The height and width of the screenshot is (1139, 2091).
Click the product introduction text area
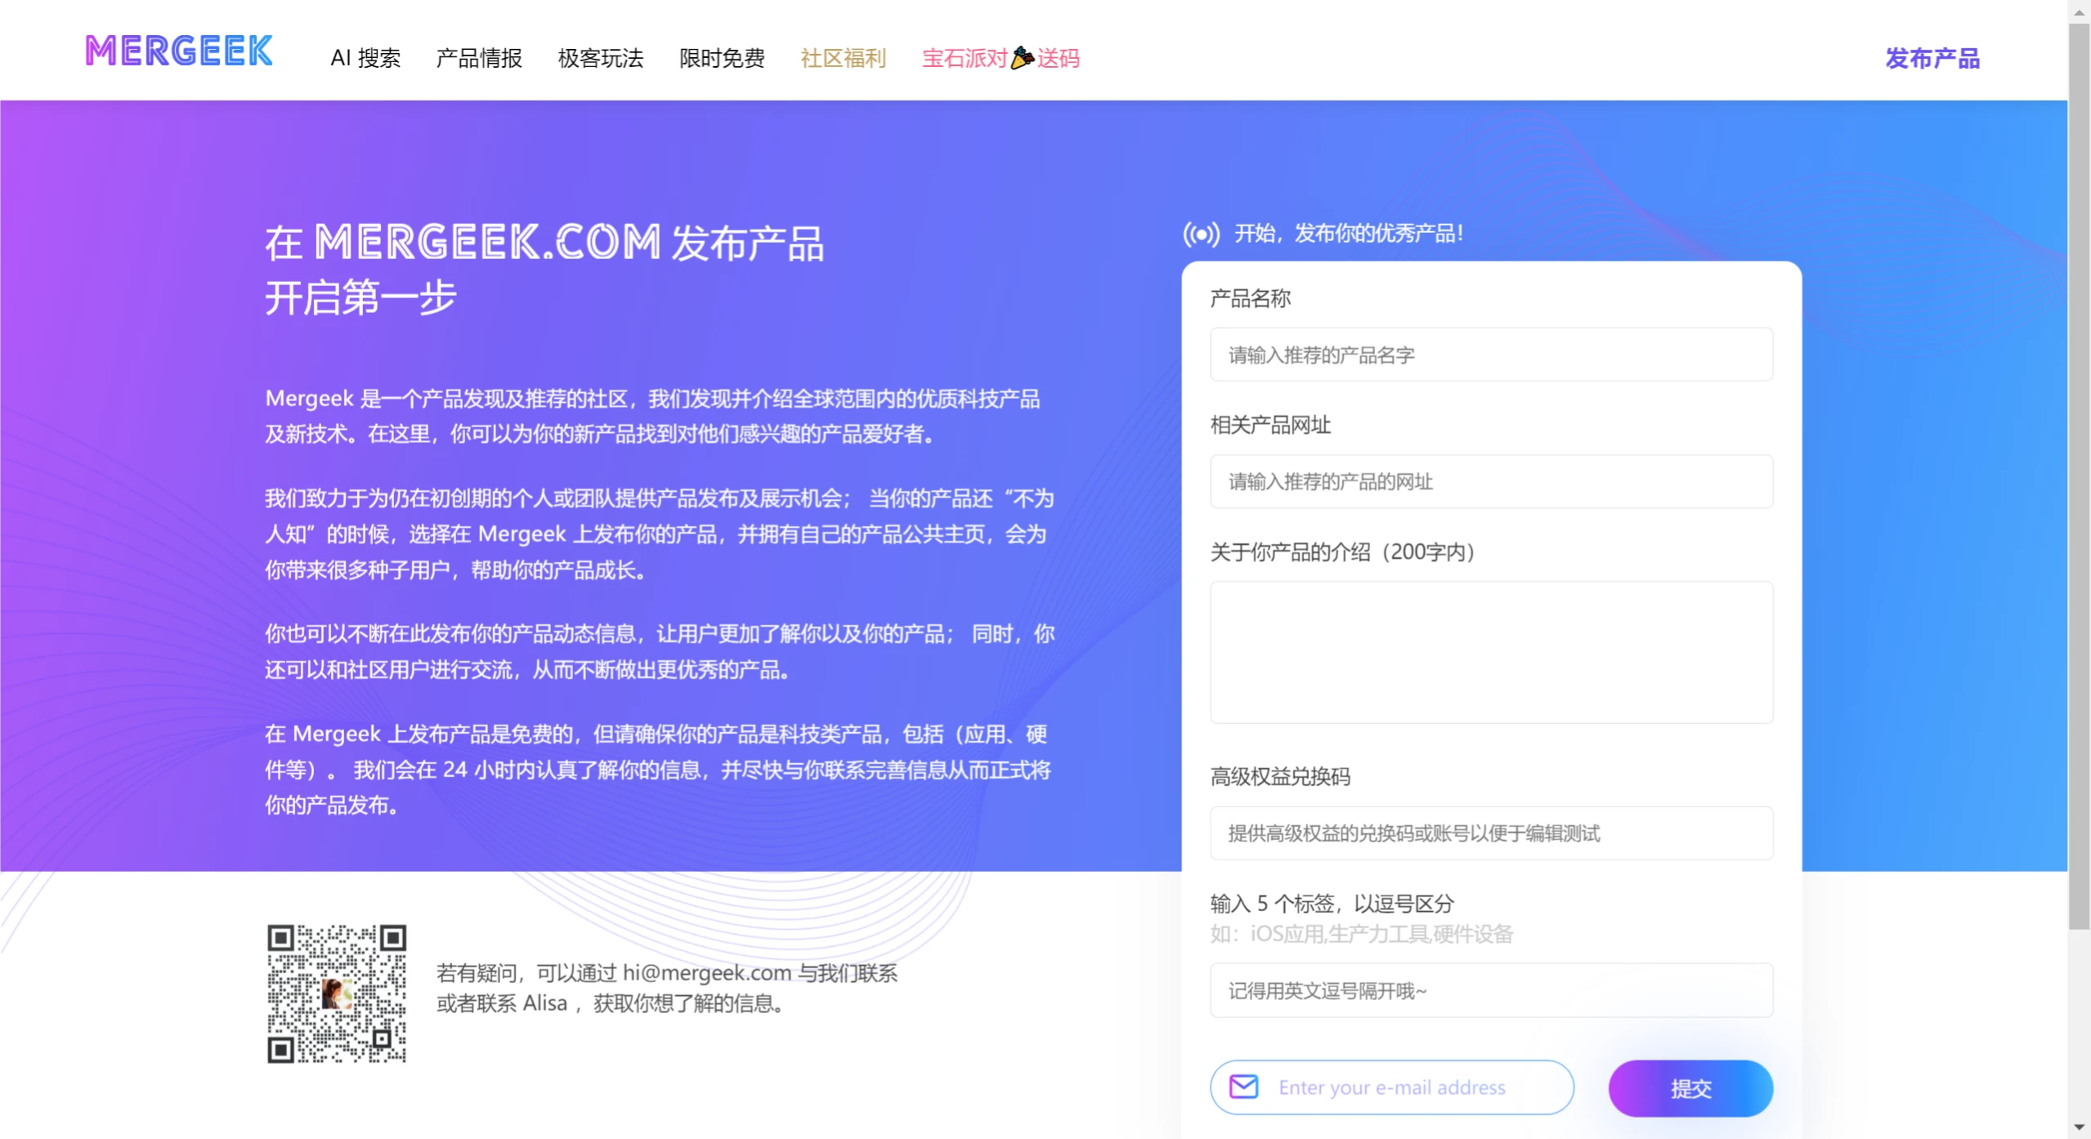click(1490, 652)
